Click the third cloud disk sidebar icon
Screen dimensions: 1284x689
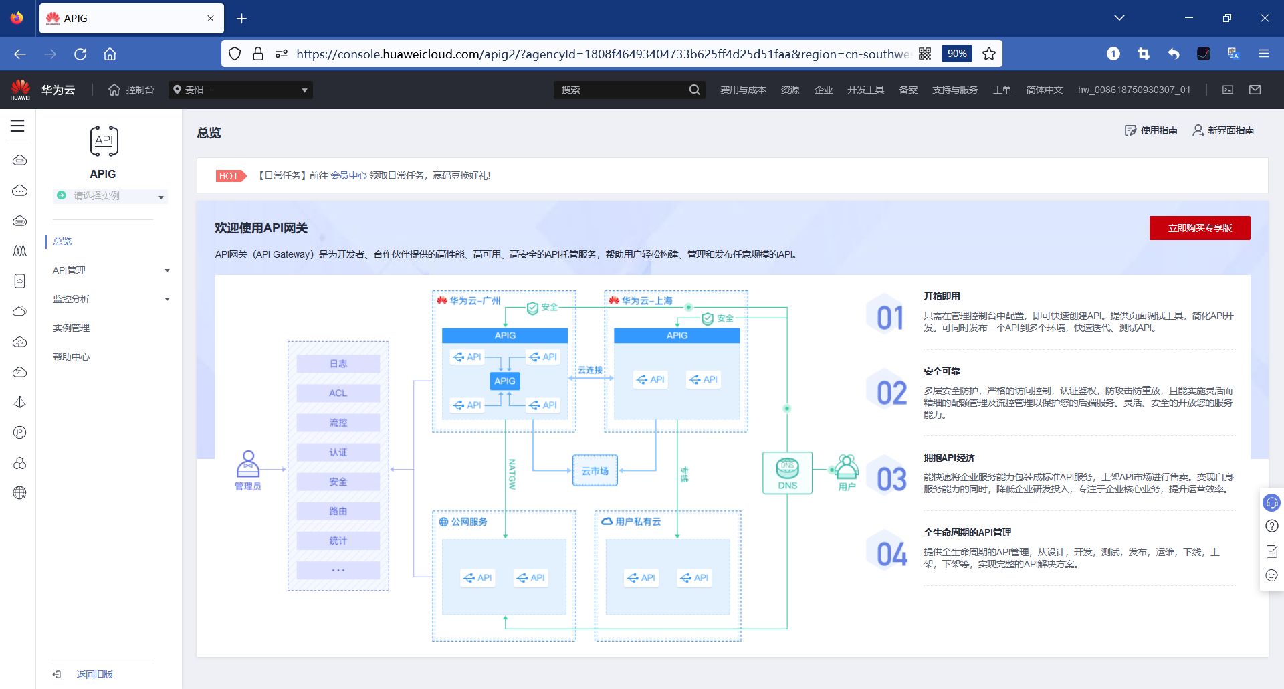coord(20,221)
